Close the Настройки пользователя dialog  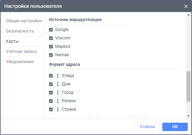click(x=186, y=6)
